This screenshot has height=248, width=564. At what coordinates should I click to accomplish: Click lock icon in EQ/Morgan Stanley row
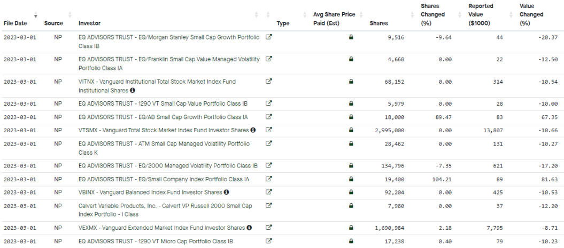[351, 37]
